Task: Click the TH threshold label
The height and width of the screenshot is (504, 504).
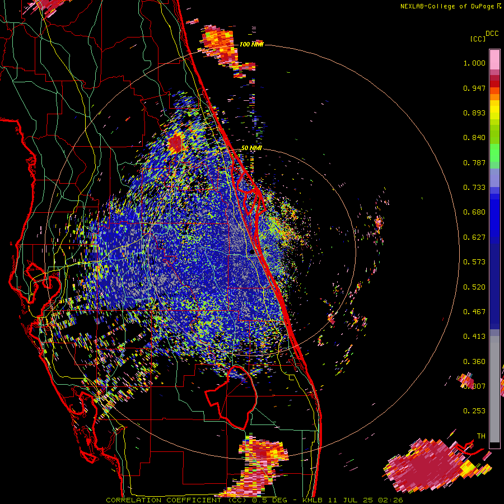Action: click(x=481, y=436)
